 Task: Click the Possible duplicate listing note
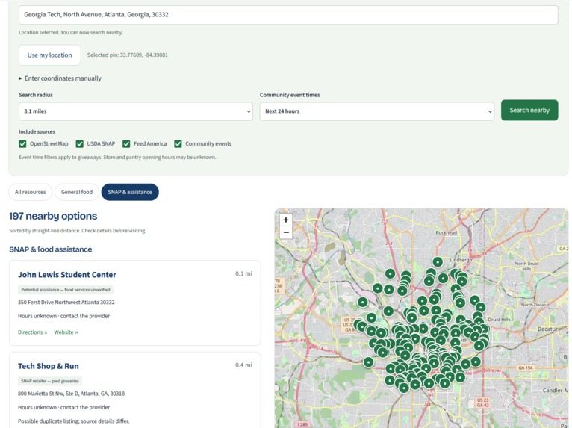pyautogui.click(x=74, y=421)
